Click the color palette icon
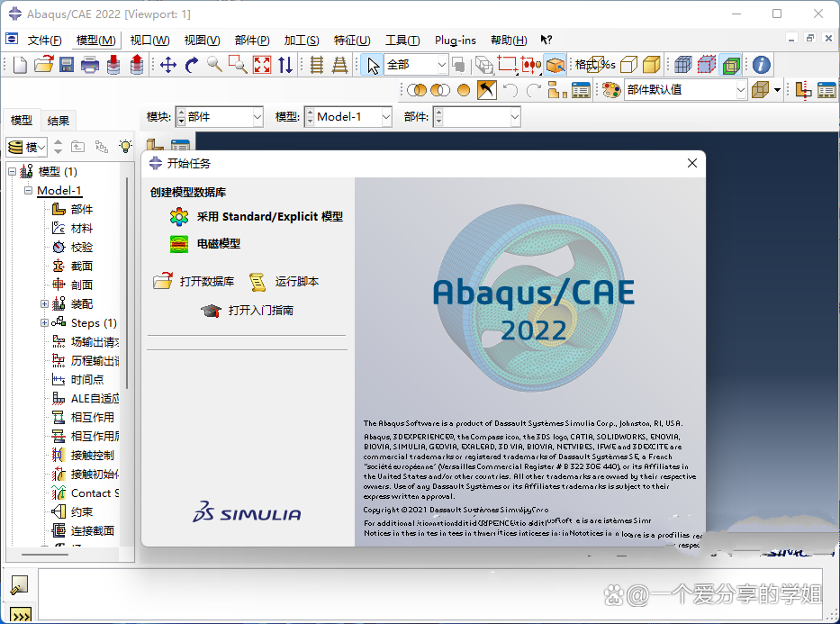Screen dimensions: 840x624 (x=611, y=90)
